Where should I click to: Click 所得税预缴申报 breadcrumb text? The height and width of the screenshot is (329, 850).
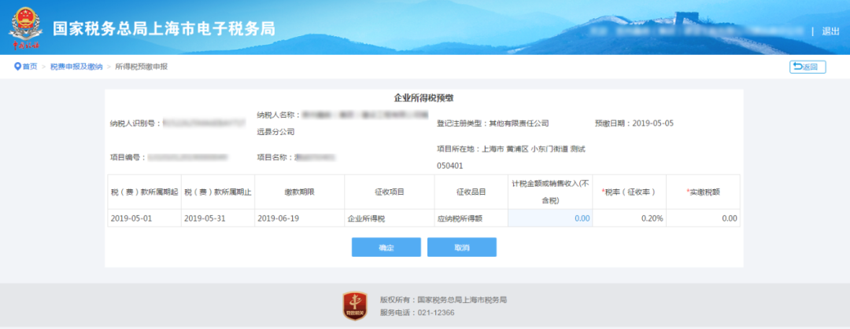(142, 67)
